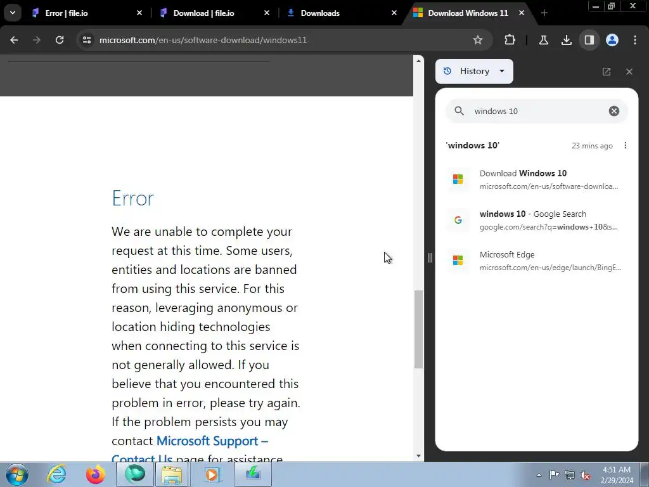This screenshot has height=487, width=649.
Task: Open the taskbar clock showing 4:51 AM
Action: 617,475
